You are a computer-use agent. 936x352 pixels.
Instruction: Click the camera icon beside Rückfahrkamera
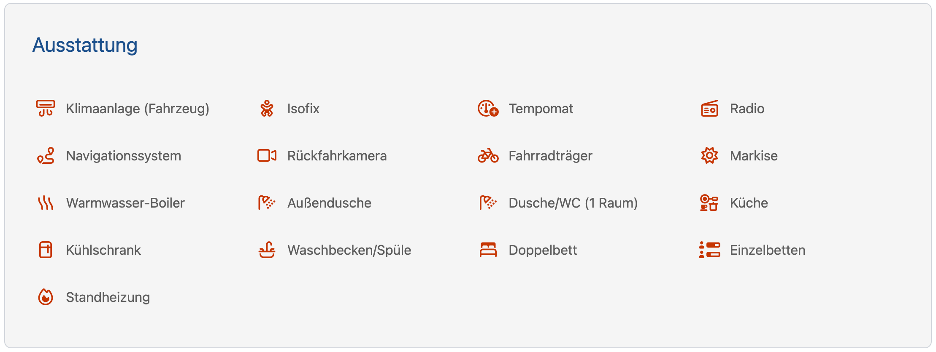(267, 155)
